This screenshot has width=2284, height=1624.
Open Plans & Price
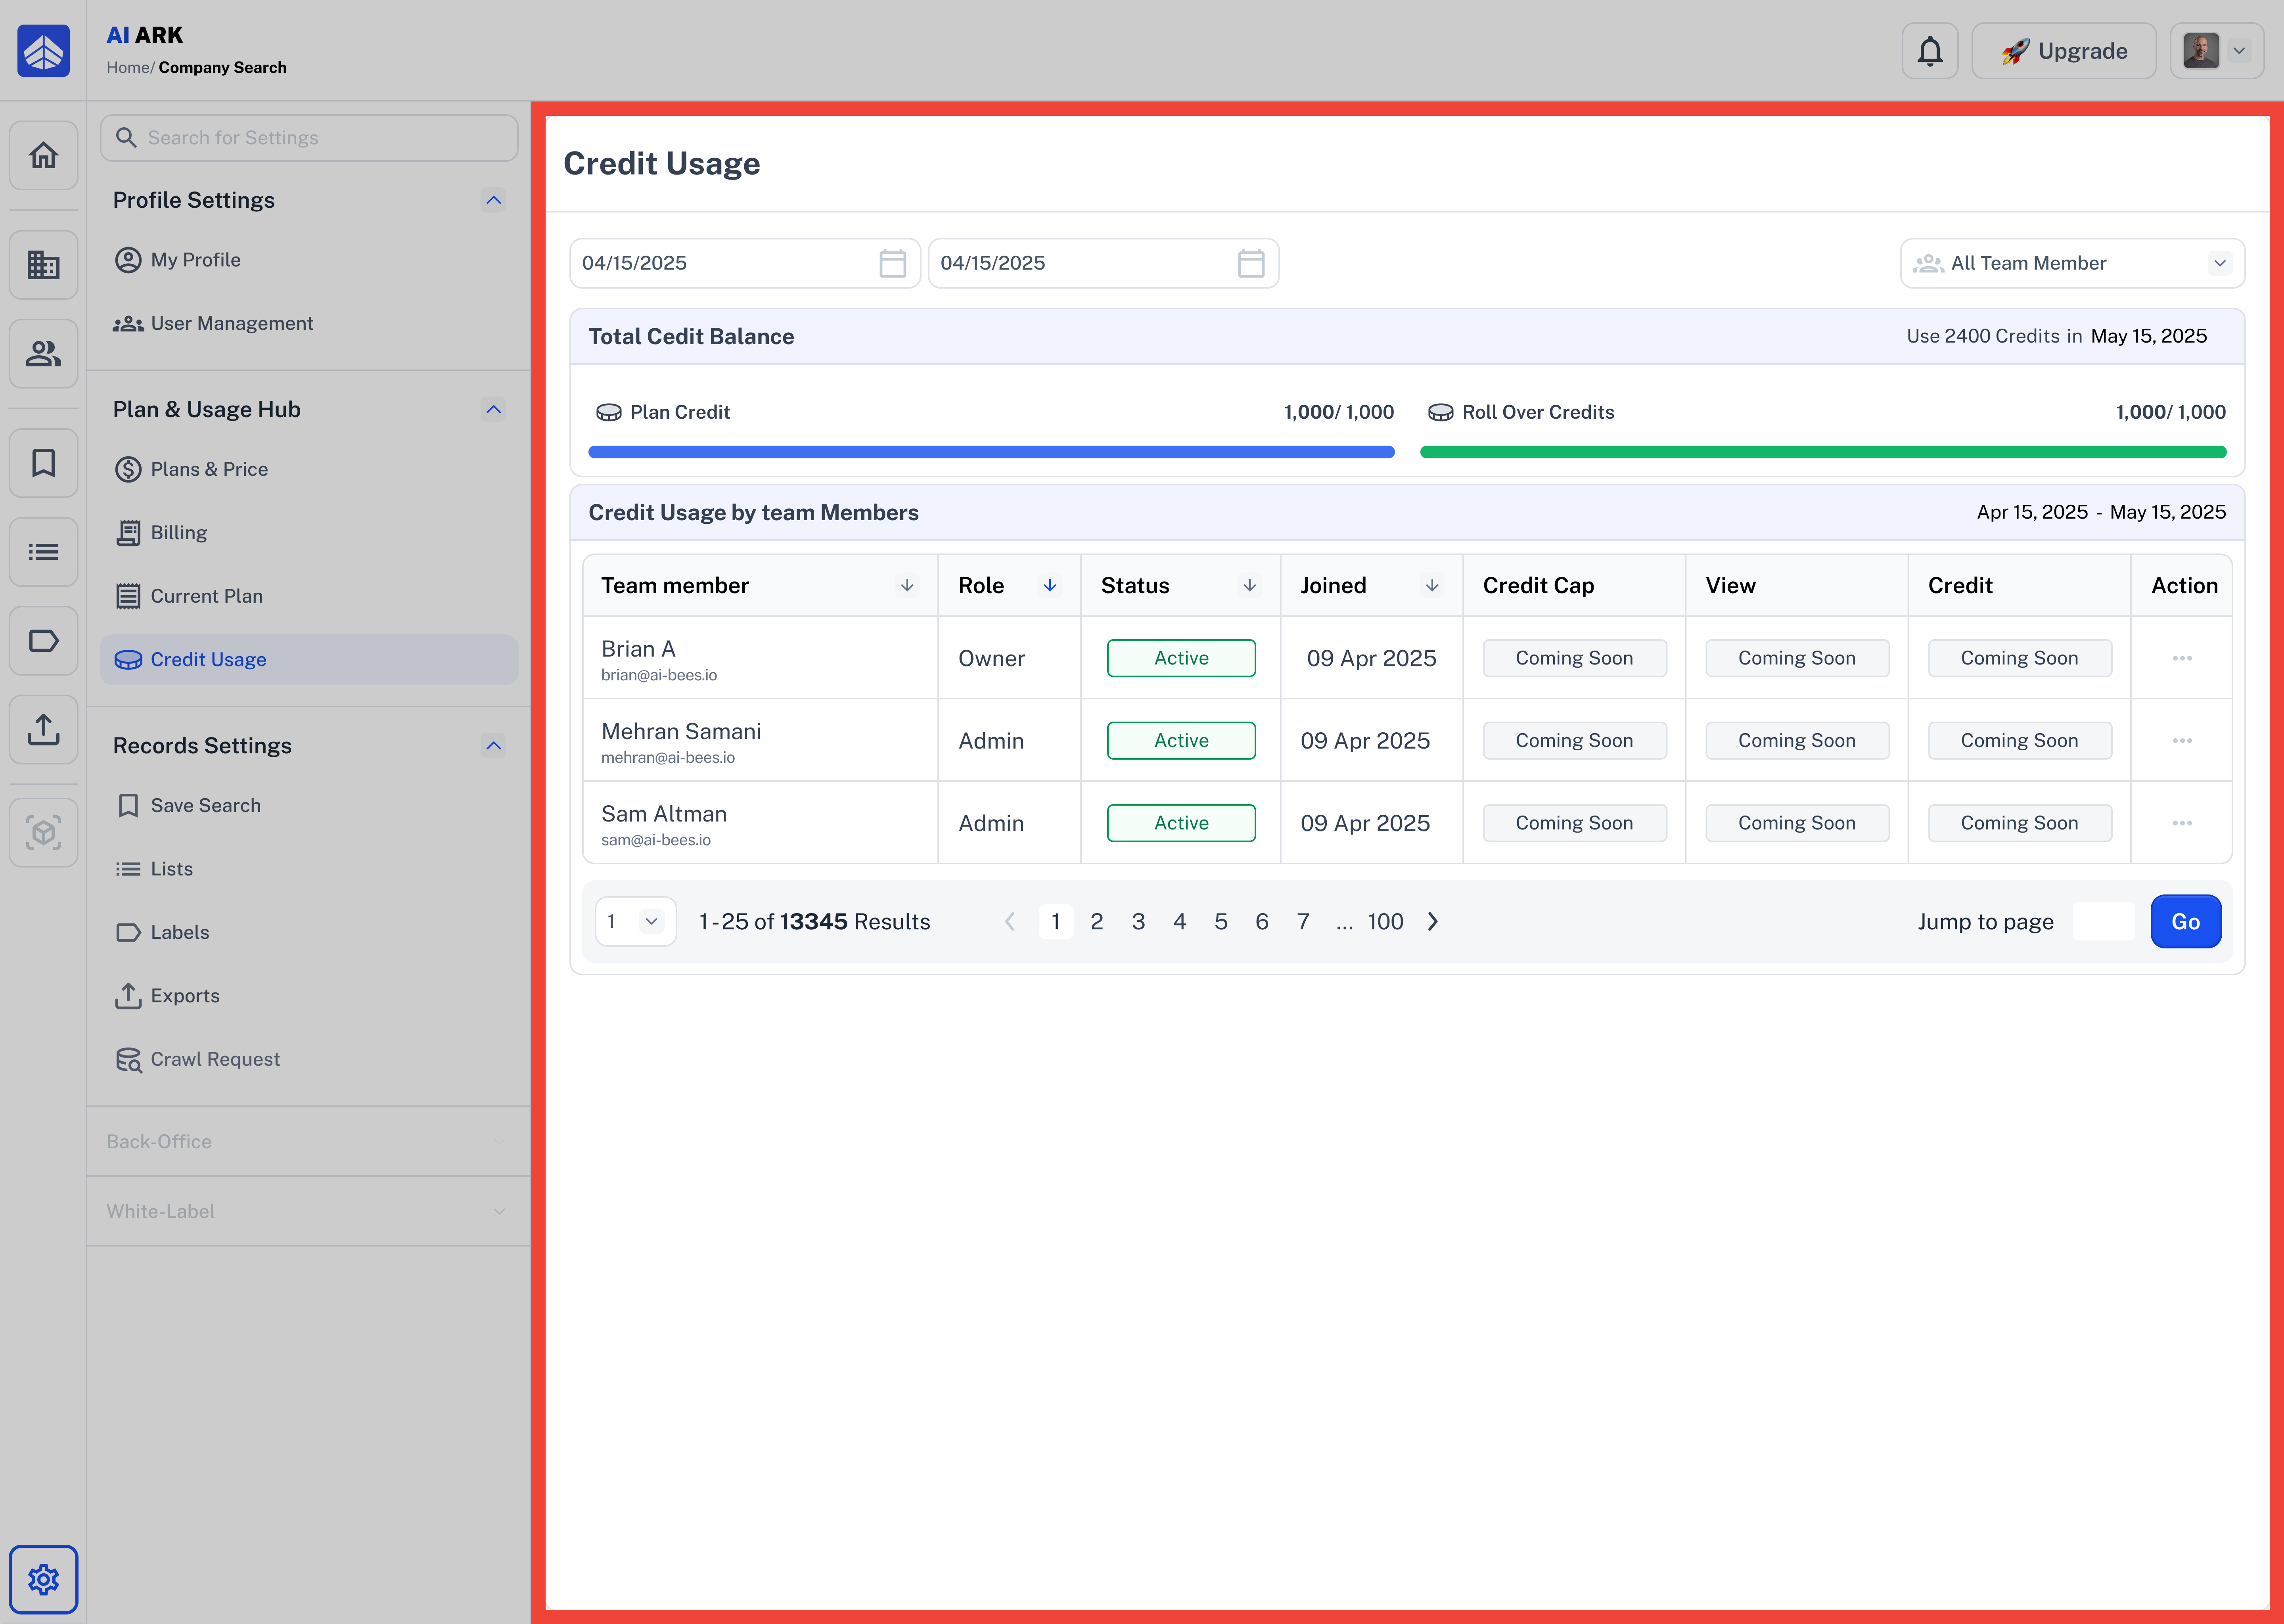(308, 469)
